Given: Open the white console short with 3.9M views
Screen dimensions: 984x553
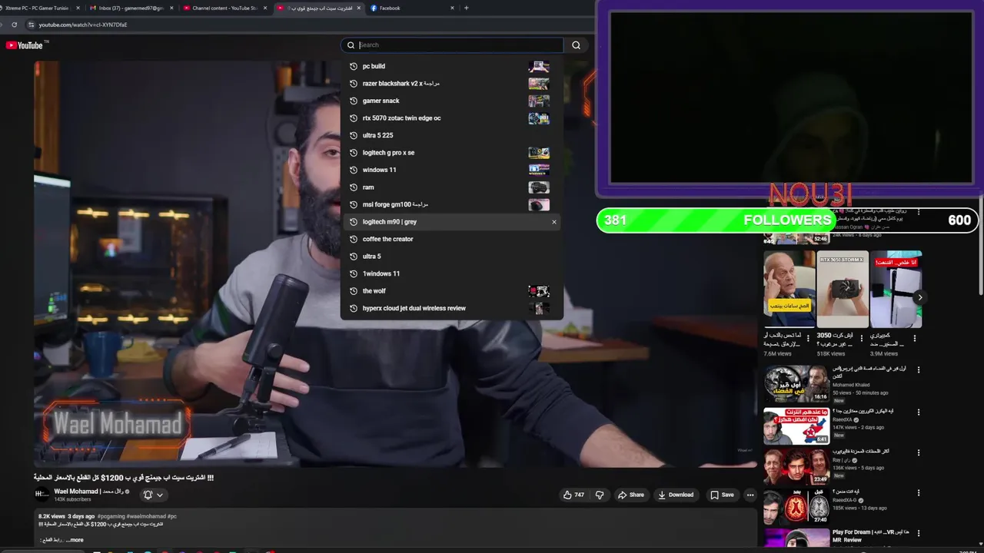Looking at the screenshot, I should pos(896,289).
